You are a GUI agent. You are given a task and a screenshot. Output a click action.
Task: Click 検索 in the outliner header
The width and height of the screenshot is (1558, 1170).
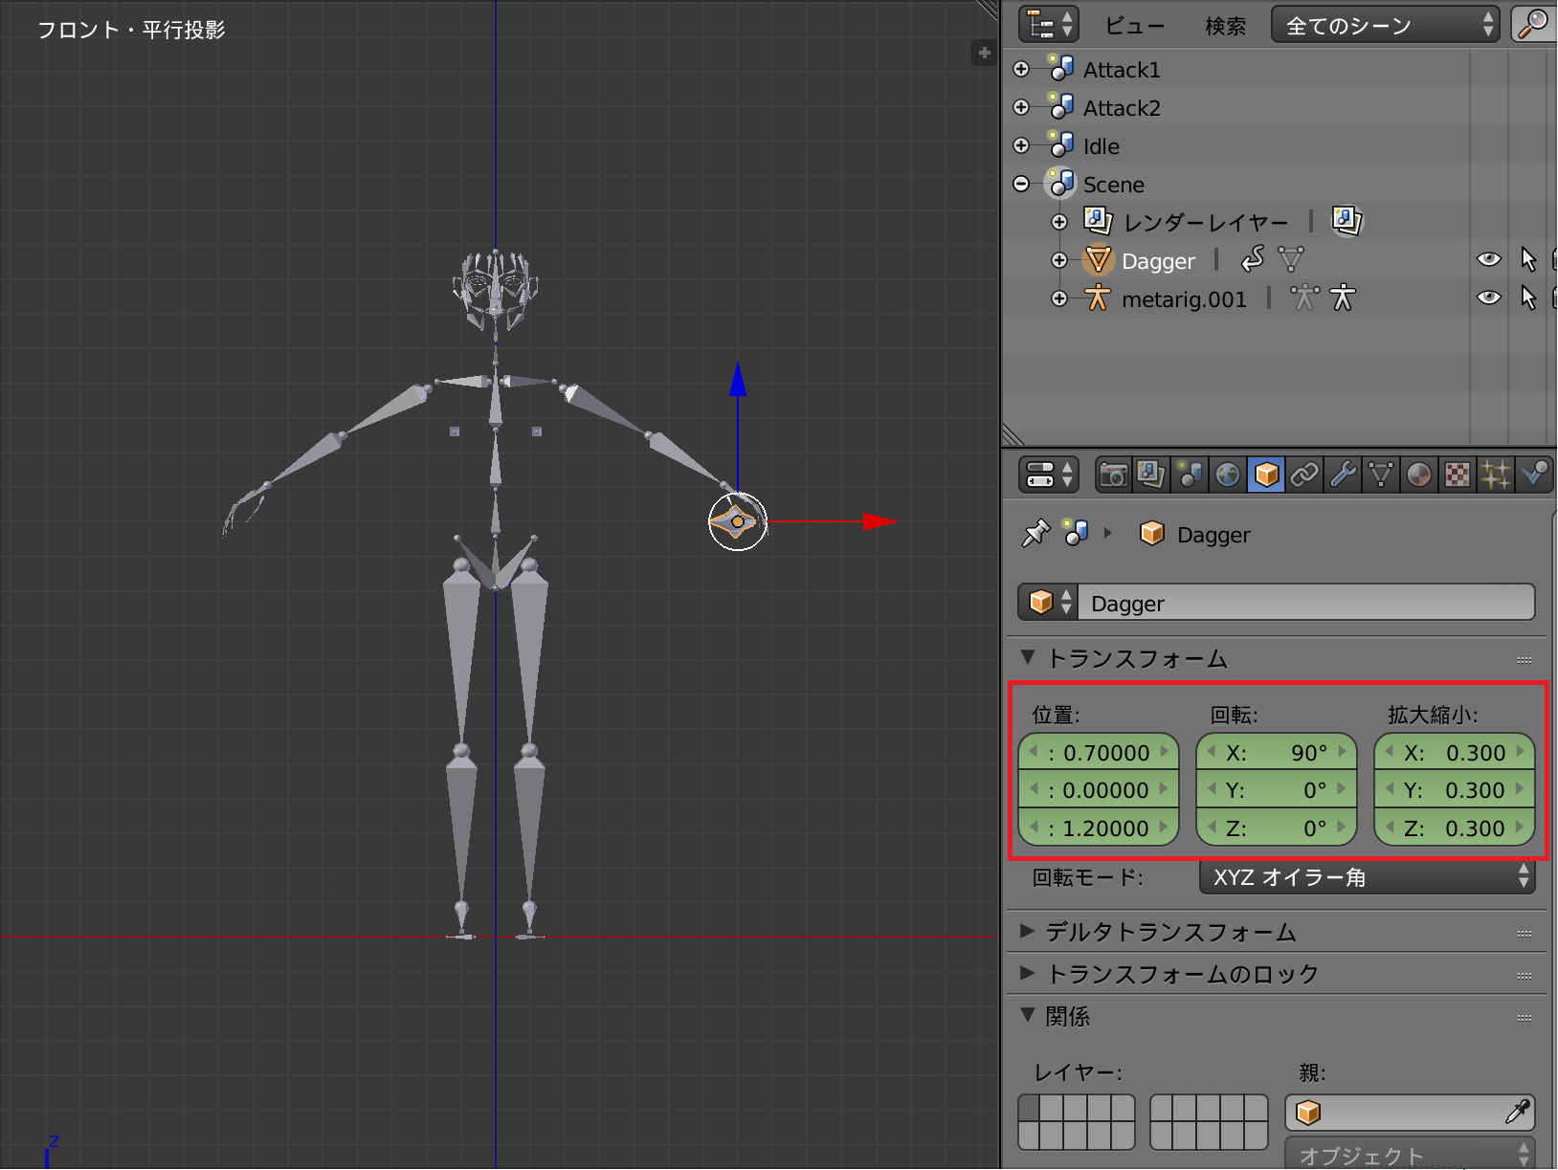[1225, 26]
